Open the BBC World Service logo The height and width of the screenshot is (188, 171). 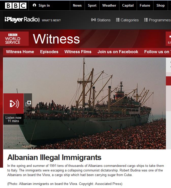pos(13,39)
